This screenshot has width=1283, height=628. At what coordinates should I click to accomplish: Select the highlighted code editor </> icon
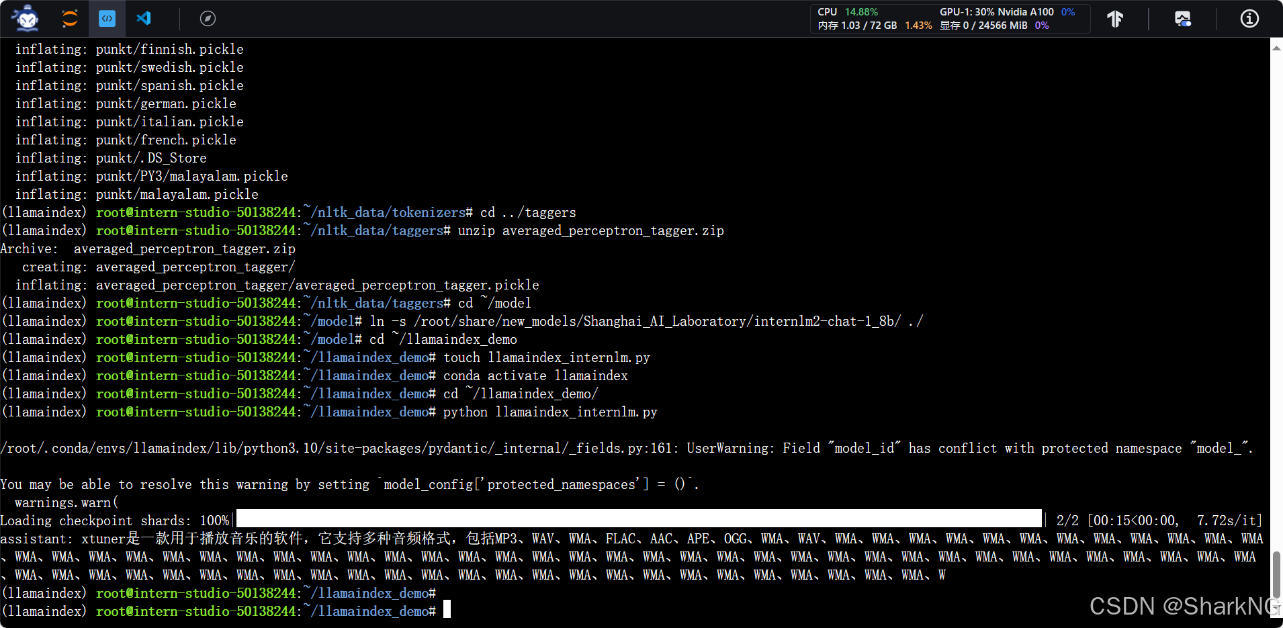(107, 18)
